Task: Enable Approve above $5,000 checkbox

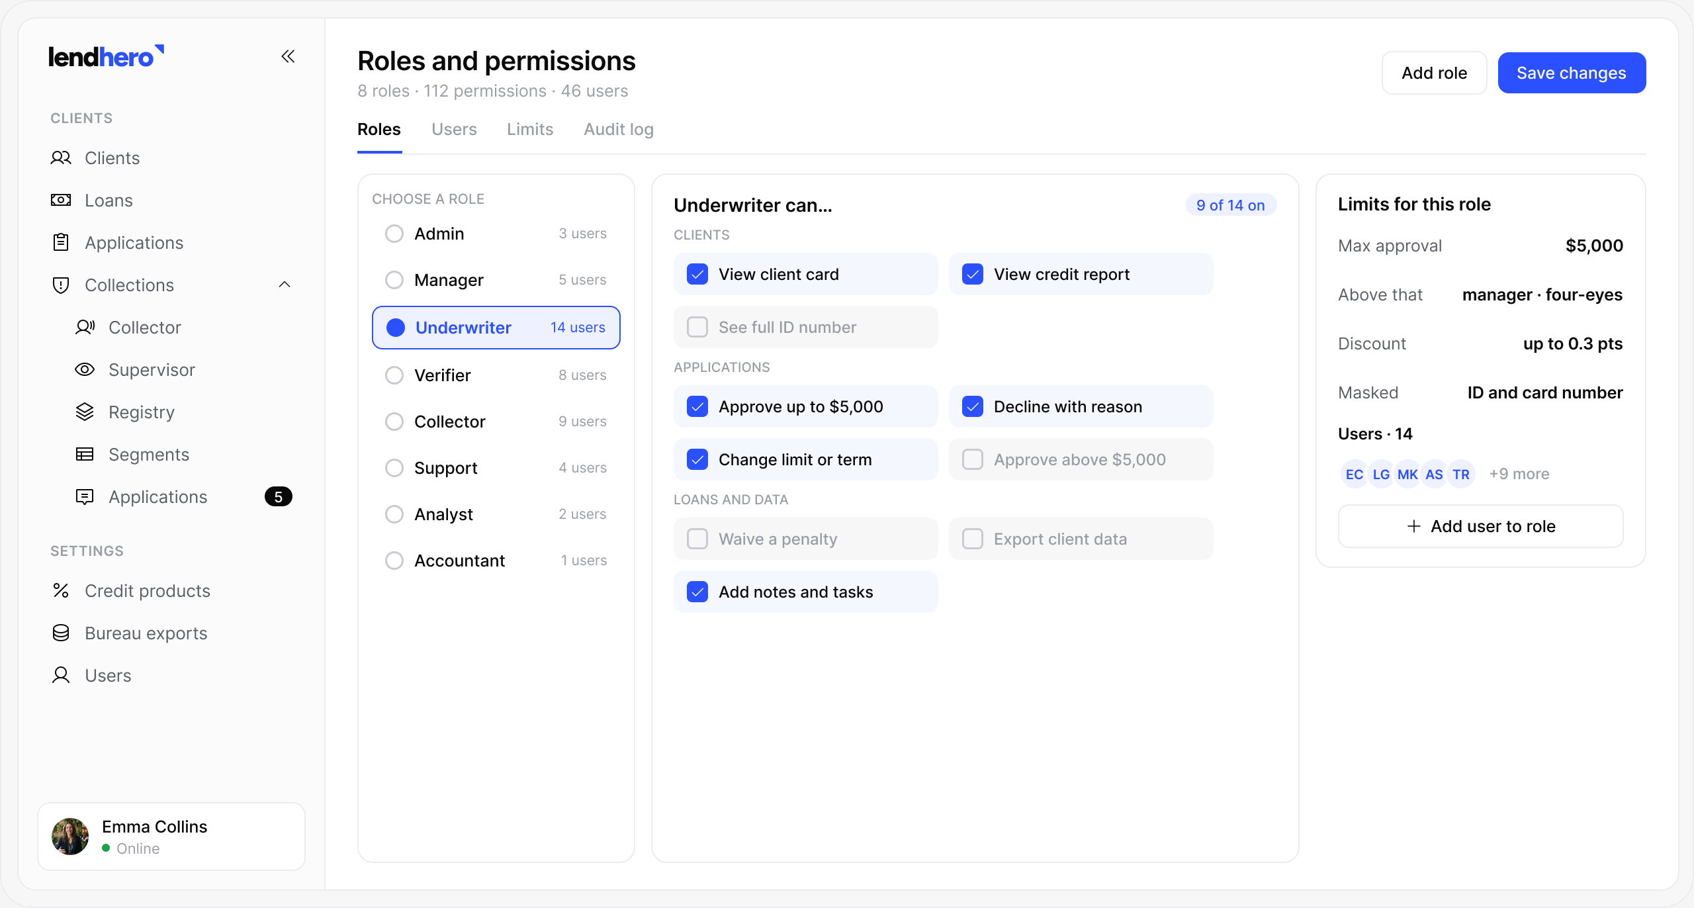Action: coord(973,459)
